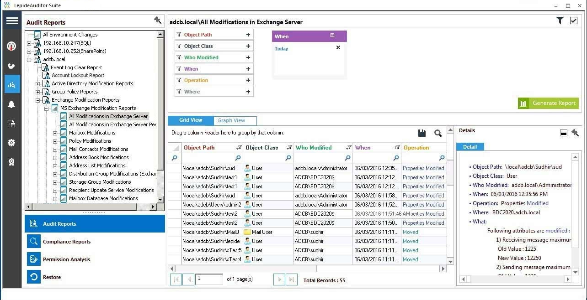
Task: Select the audit reports chart-search sidebar icon
Action: pyautogui.click(x=12, y=84)
